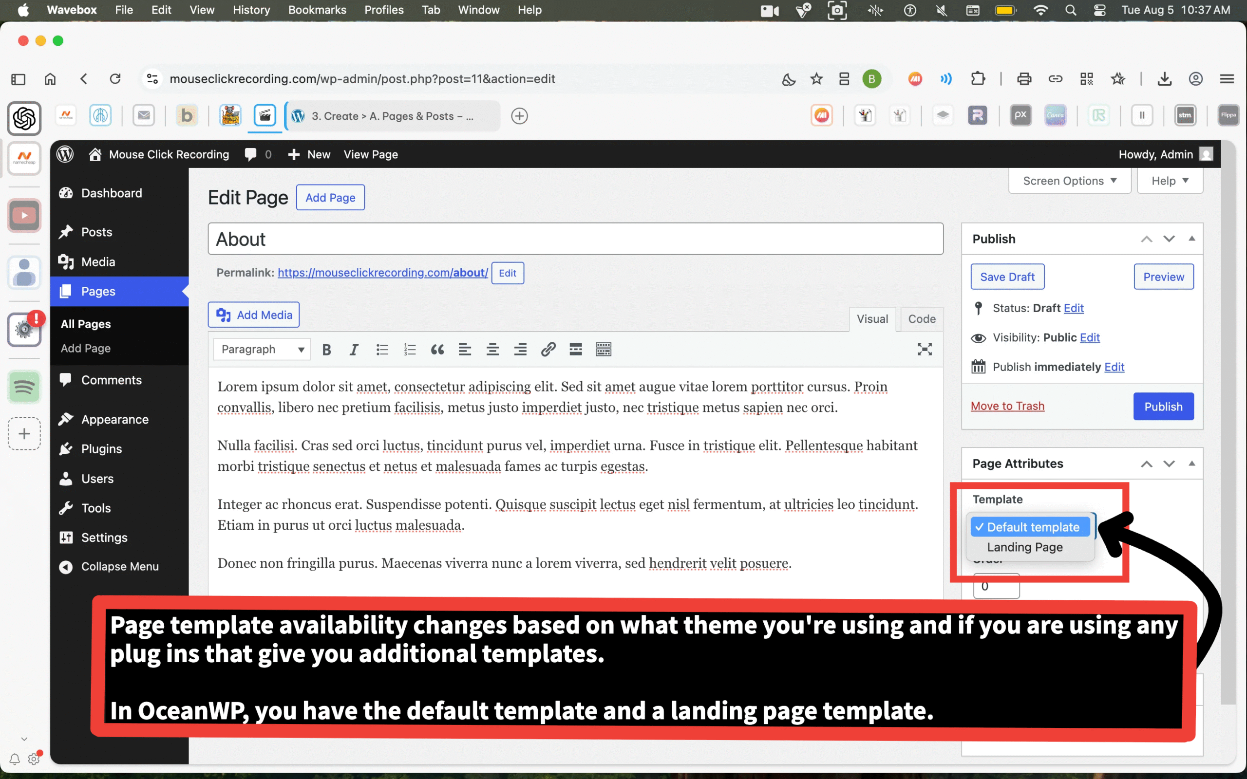Toggle the Publish panel collapse triangle
Image resolution: width=1247 pixels, height=779 pixels.
pos(1191,239)
